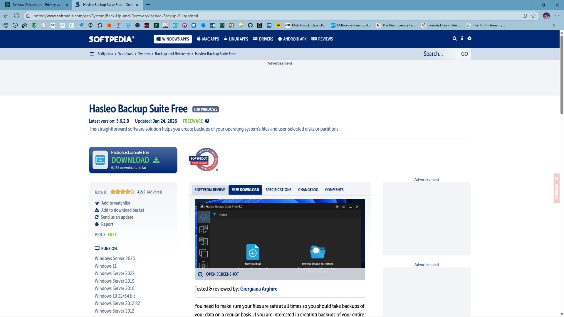Viewport: 564px width, 317px height.
Task: Close the Serious Discussion tab
Action: click(67, 5)
